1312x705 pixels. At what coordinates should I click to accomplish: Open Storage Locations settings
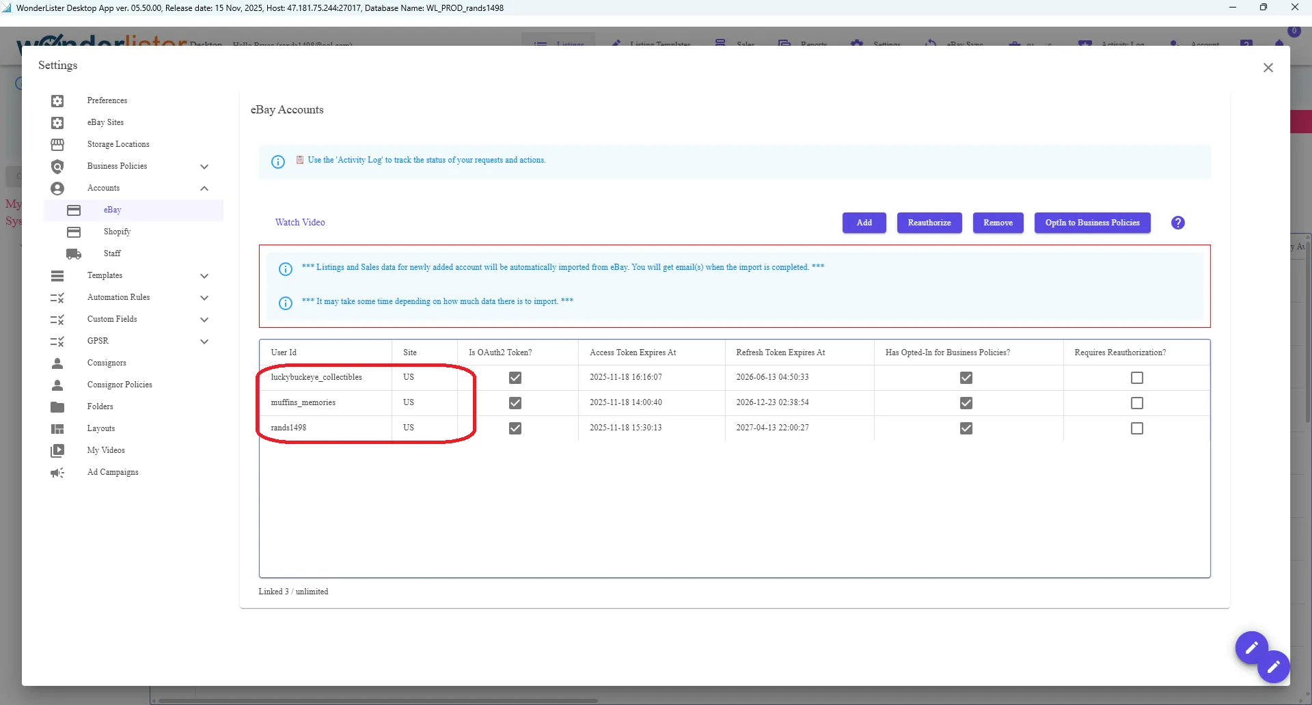pos(58,144)
